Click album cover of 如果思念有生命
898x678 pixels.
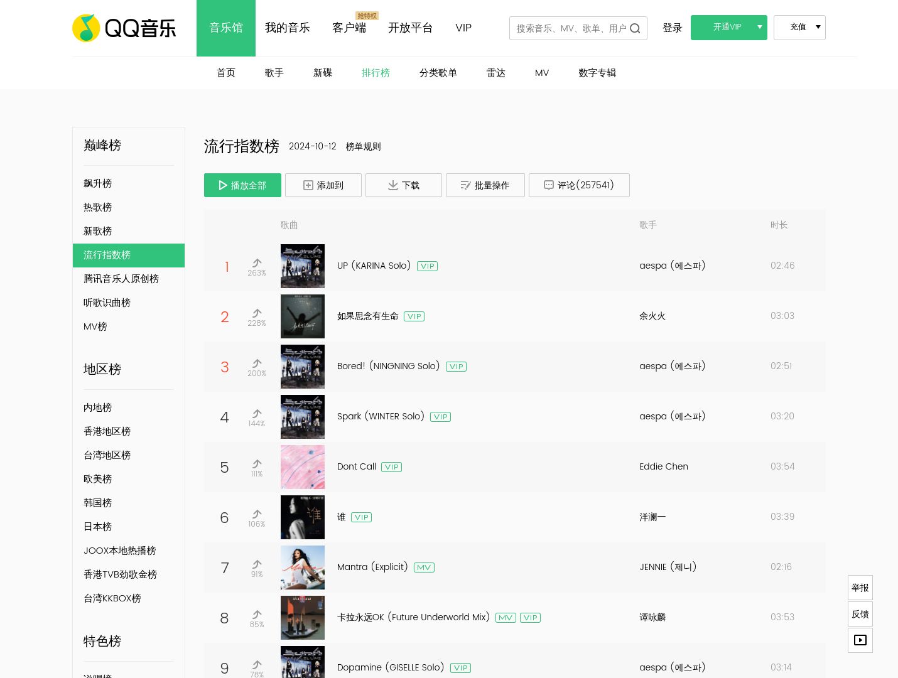[x=303, y=316]
